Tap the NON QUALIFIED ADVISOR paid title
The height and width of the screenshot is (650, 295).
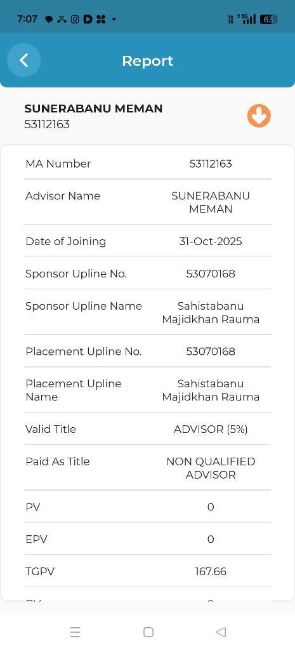211,468
